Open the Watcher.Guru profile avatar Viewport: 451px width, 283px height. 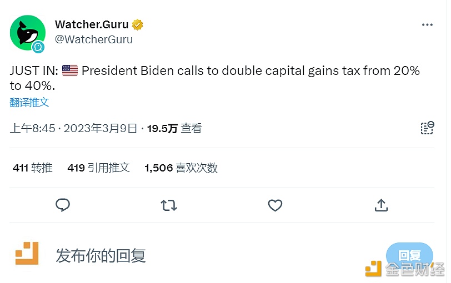(x=27, y=33)
